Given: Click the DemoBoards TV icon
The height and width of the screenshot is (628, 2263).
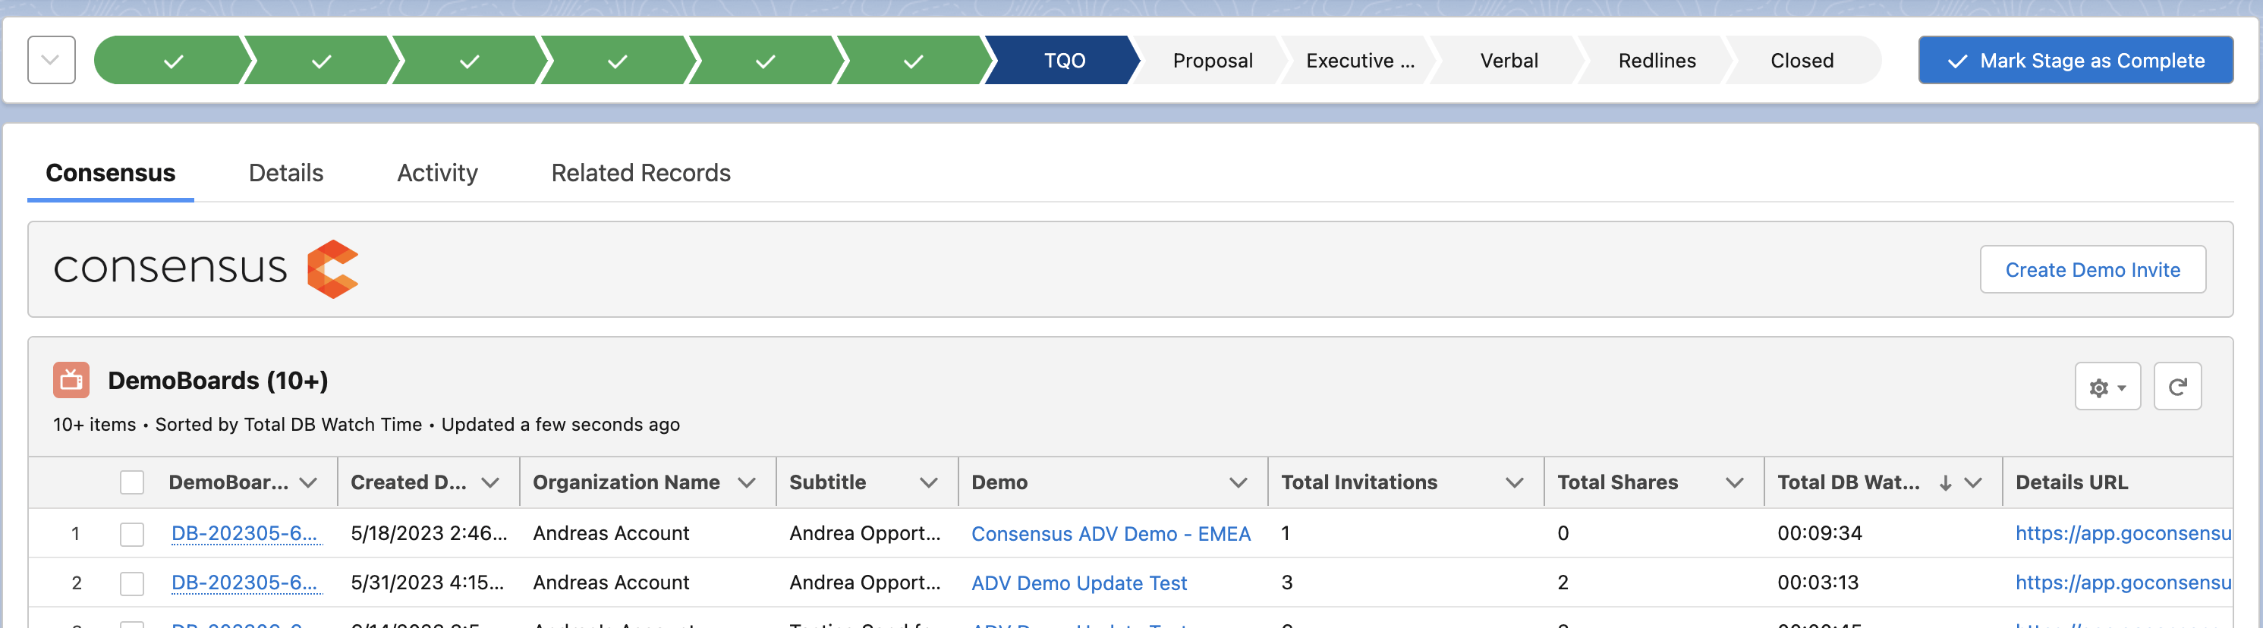Looking at the screenshot, I should click(71, 380).
